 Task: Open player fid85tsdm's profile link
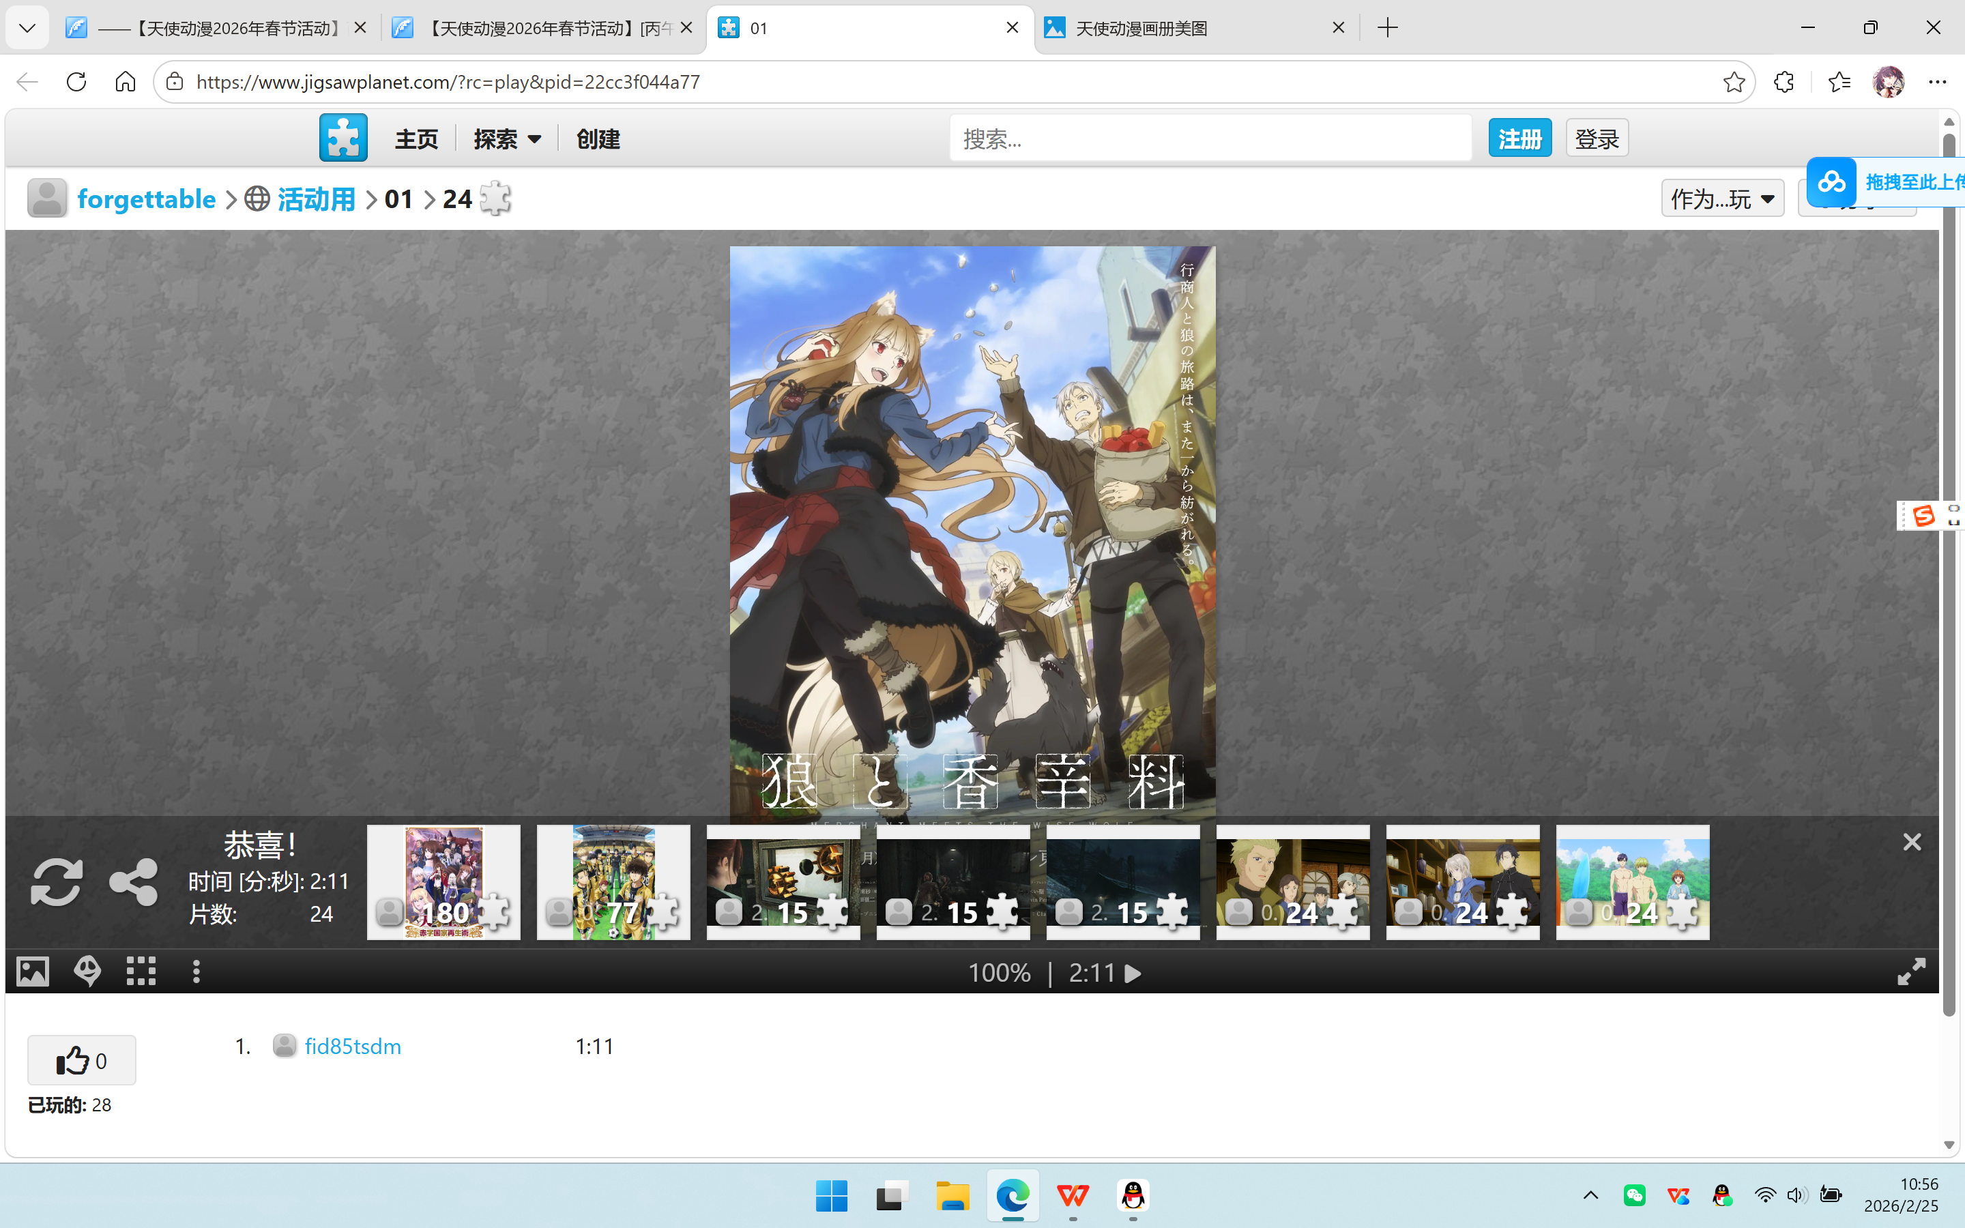352,1046
